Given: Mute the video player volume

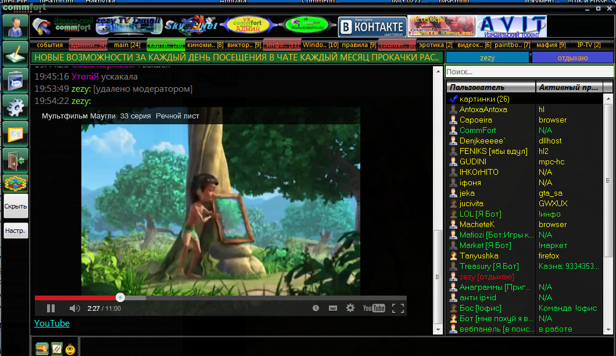Looking at the screenshot, I should coord(74,308).
